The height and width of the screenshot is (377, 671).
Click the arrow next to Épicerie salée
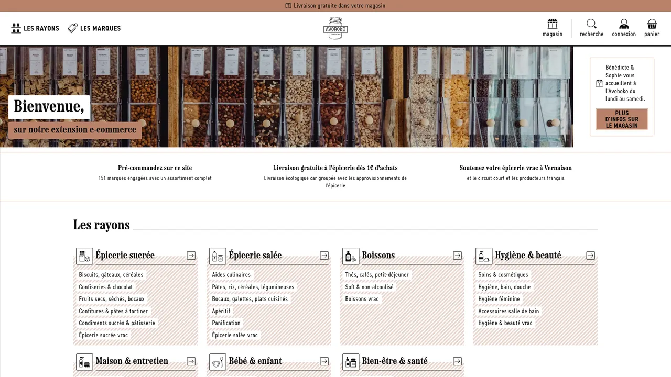324,256
